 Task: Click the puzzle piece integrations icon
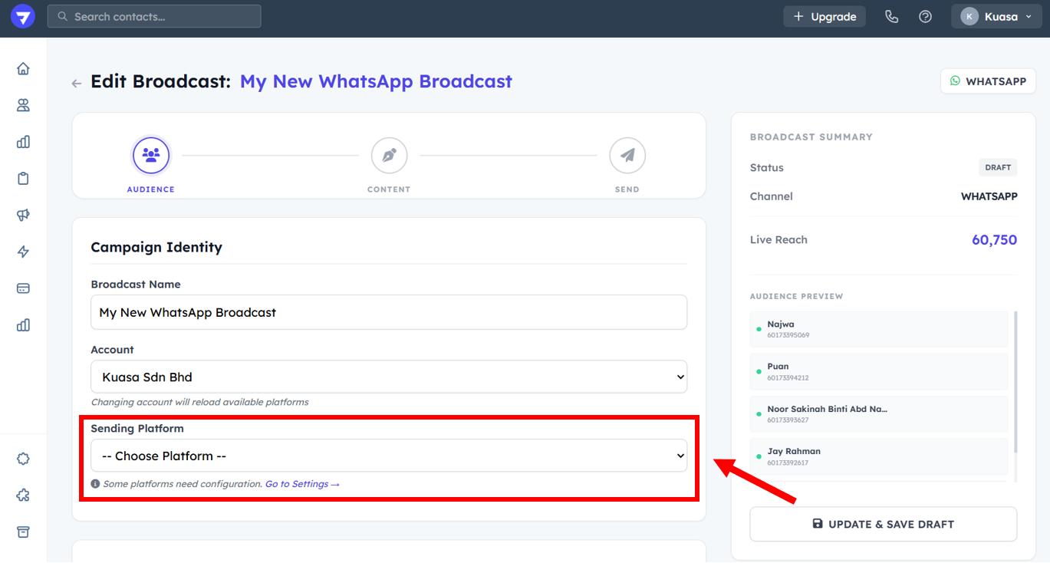pyautogui.click(x=23, y=496)
